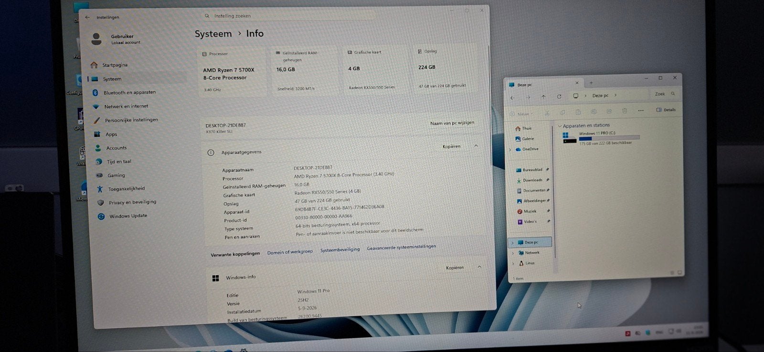This screenshot has width=764, height=352.
Task: Select Galerie in Explorer navigation pane
Action: coord(525,139)
